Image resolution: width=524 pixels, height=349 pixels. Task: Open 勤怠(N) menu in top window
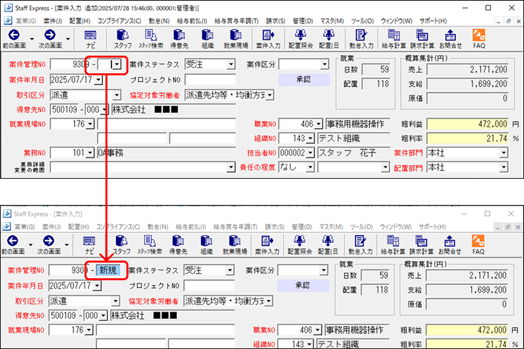[x=159, y=21]
